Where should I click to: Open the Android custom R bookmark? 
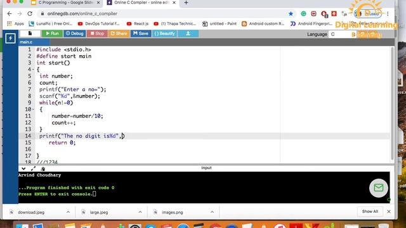(x=263, y=23)
